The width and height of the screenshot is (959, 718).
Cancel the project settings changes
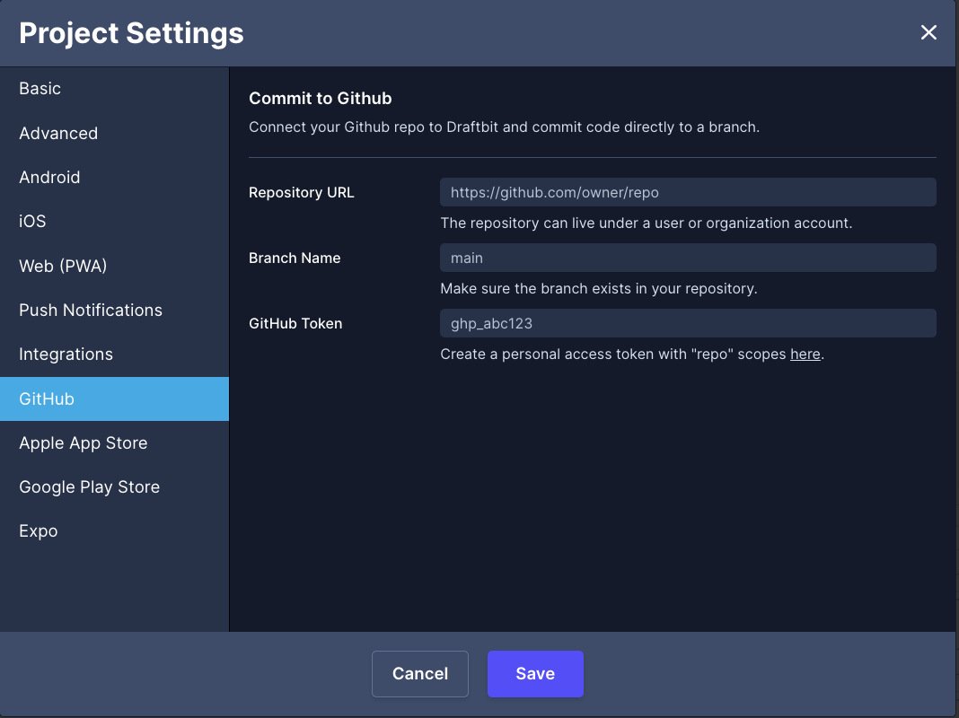pos(420,673)
